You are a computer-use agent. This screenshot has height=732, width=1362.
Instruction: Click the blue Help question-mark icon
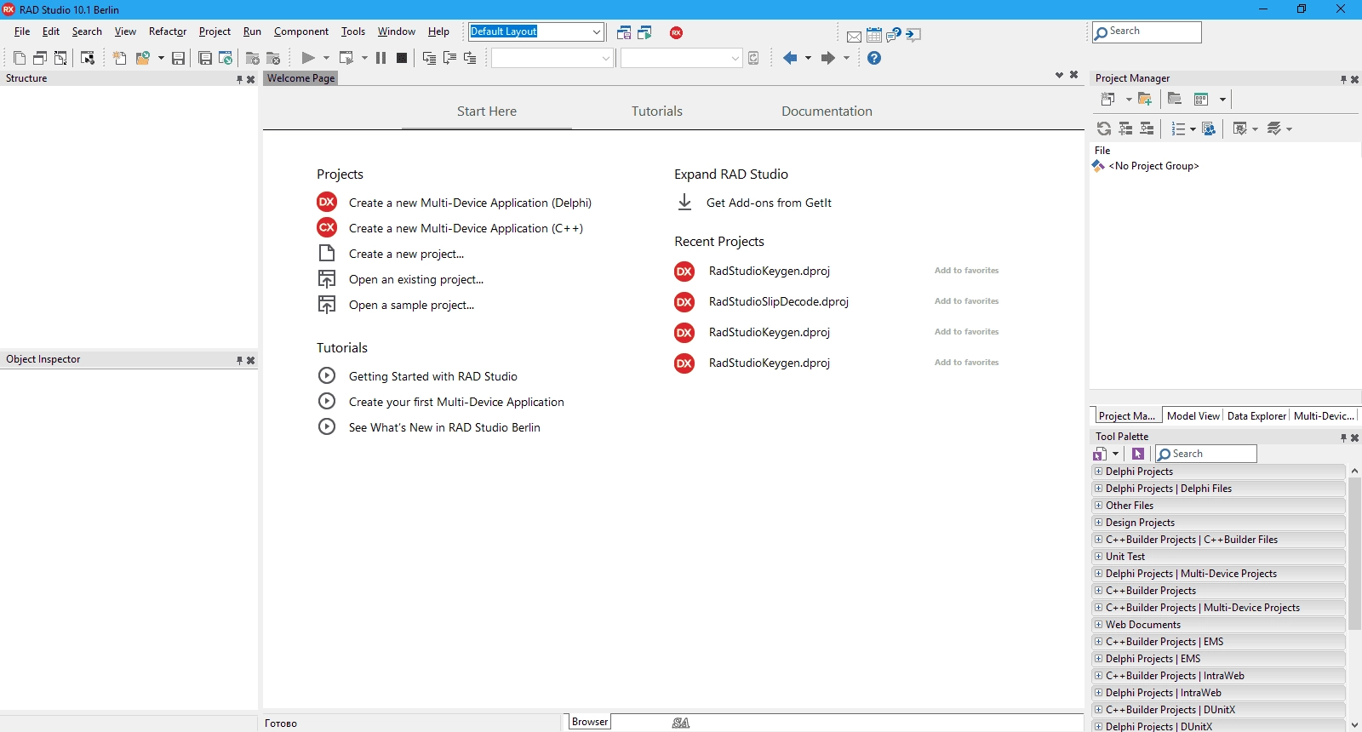coord(874,58)
